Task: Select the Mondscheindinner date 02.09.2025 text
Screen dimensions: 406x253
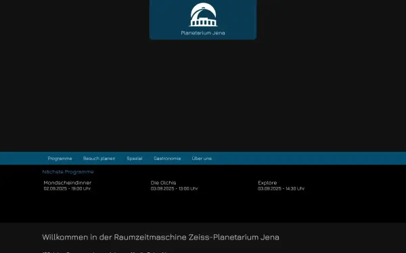Action: coord(67,188)
